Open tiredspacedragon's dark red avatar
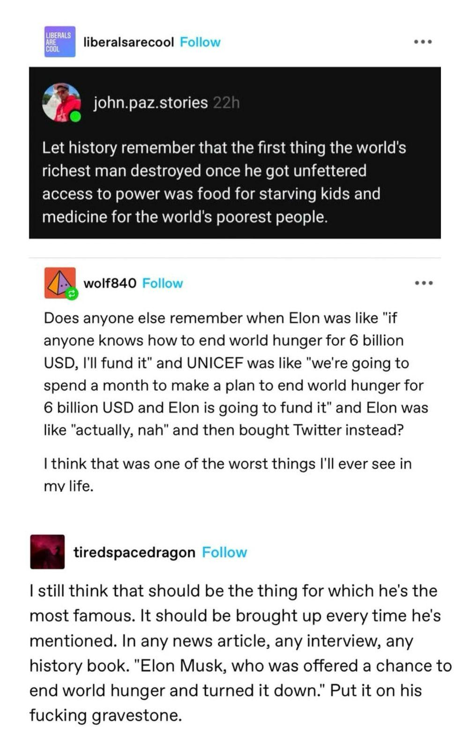 point(47,551)
